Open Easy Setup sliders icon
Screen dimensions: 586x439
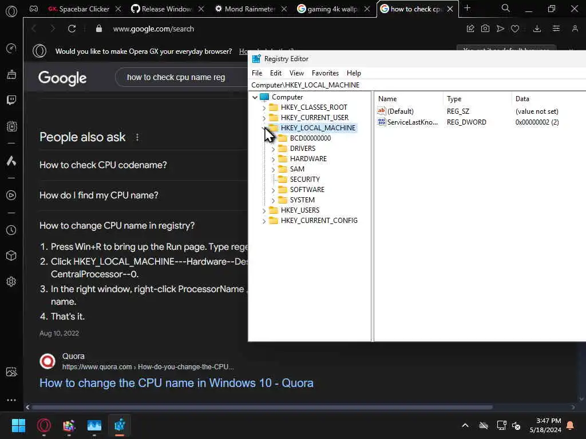pos(556,29)
